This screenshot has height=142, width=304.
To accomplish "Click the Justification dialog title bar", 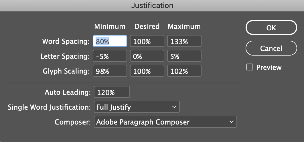I will (152, 5).
